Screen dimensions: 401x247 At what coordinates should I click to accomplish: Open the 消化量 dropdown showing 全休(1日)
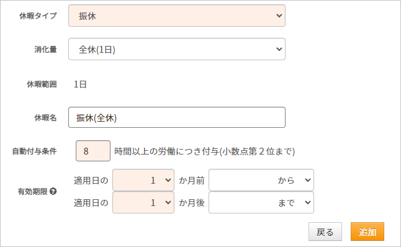tap(177, 49)
